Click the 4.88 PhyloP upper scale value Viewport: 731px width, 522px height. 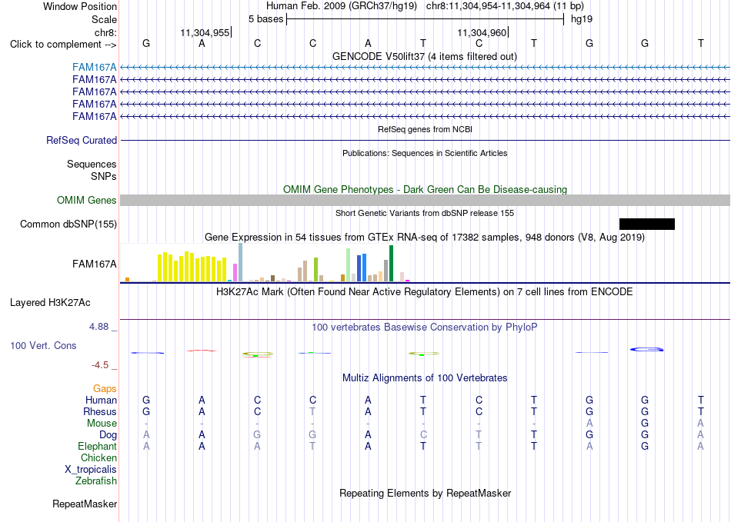(98, 327)
